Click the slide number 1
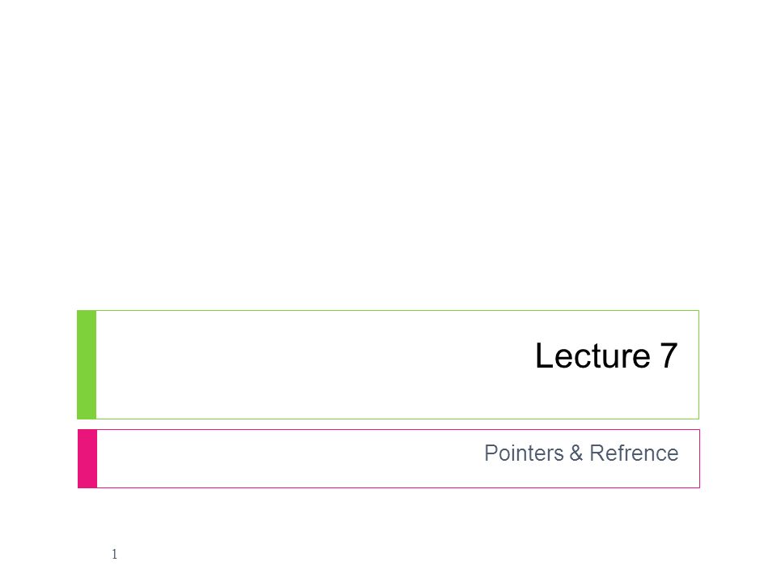 tap(114, 554)
